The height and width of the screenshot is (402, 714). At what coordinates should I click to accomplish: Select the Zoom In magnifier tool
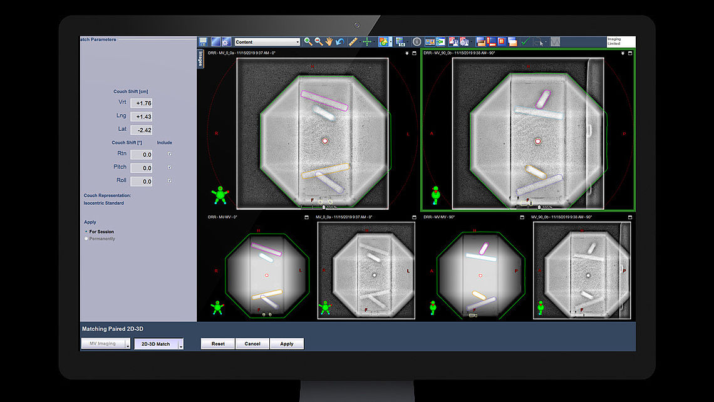point(308,43)
